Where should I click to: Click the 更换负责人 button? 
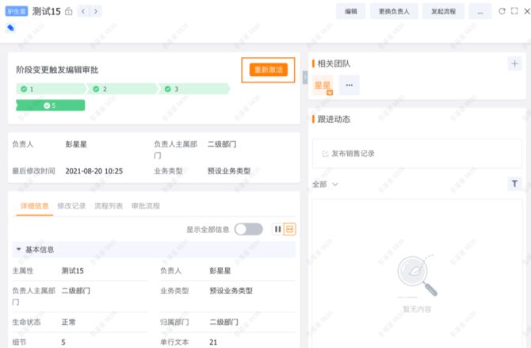[394, 12]
